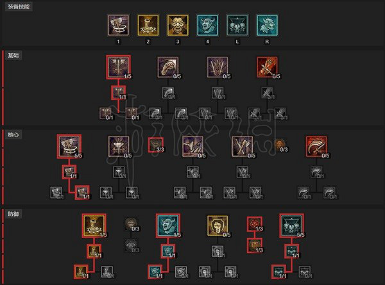This screenshot has height=285, width=385.
Task: Select the Whirlwind skill in slot 1
Action: [118, 25]
